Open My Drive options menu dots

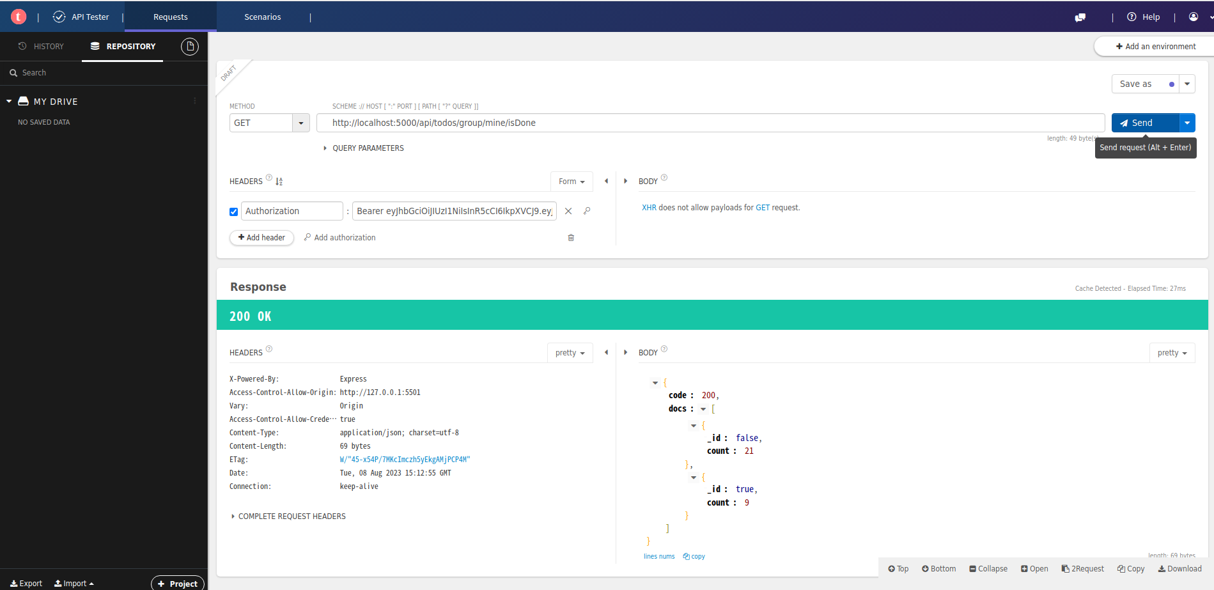tap(195, 101)
